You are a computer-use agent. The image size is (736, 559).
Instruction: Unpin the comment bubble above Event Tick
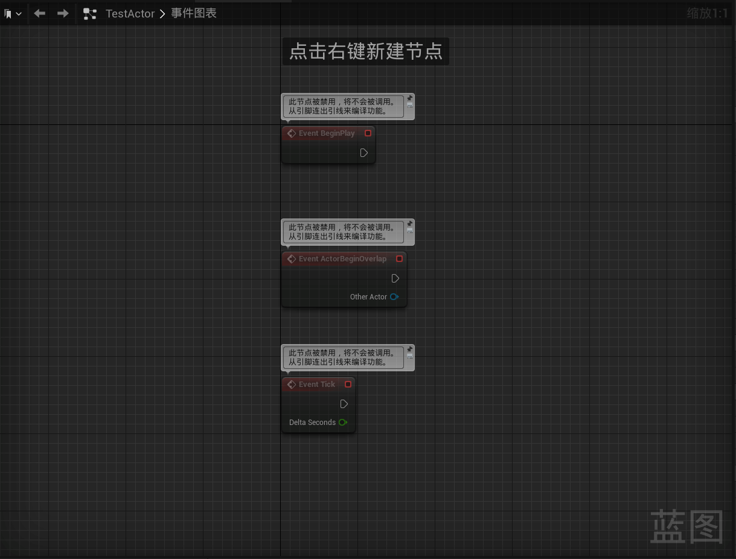(410, 349)
